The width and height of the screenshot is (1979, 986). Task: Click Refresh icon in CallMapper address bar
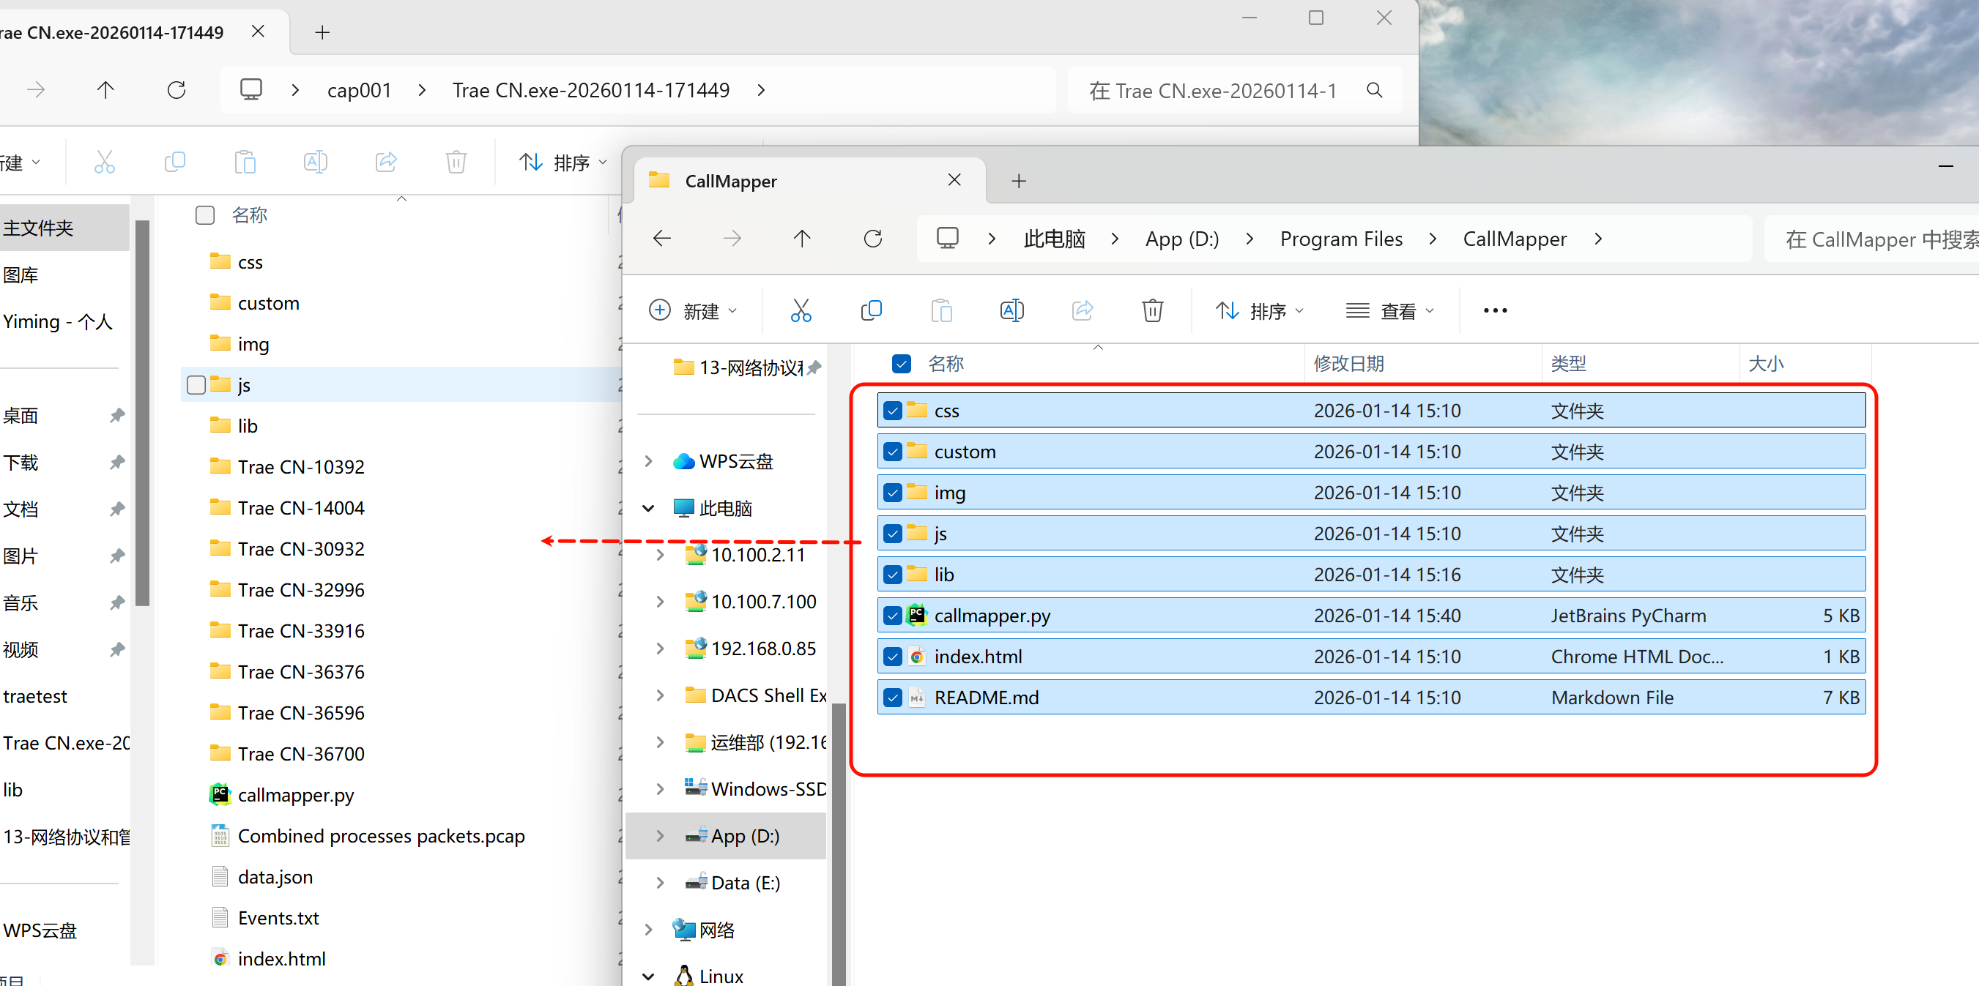click(x=873, y=239)
